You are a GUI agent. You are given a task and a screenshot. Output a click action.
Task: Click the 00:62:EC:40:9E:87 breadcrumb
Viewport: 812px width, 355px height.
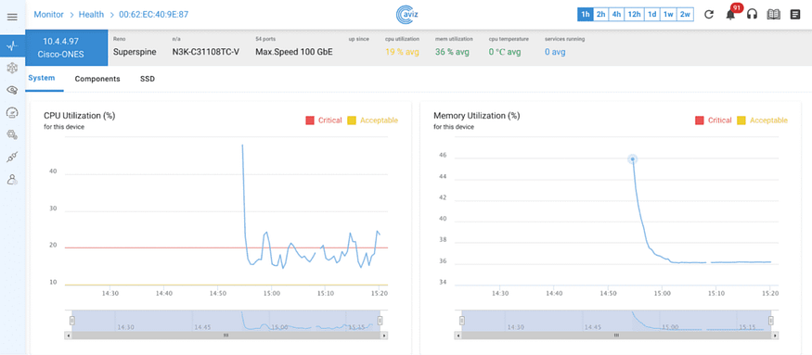(x=154, y=15)
